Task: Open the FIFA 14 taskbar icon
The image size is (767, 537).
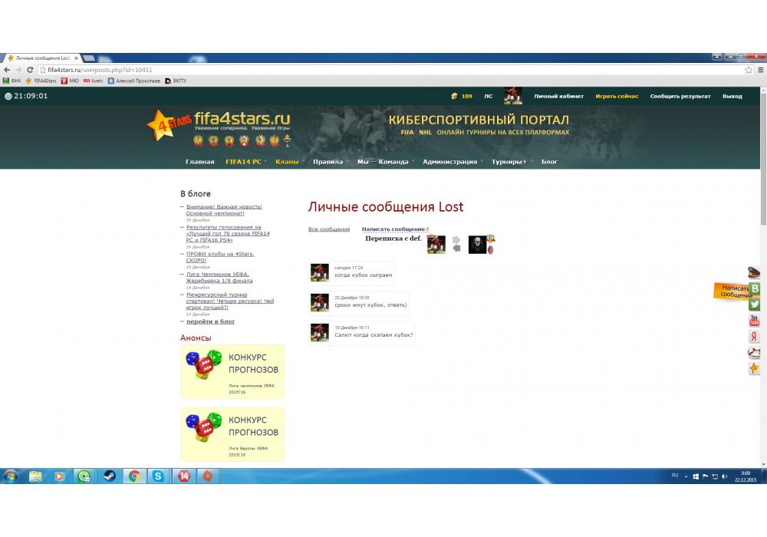Action: (x=184, y=476)
